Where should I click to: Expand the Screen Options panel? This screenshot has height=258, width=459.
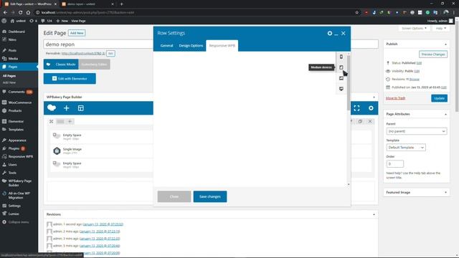point(414,29)
